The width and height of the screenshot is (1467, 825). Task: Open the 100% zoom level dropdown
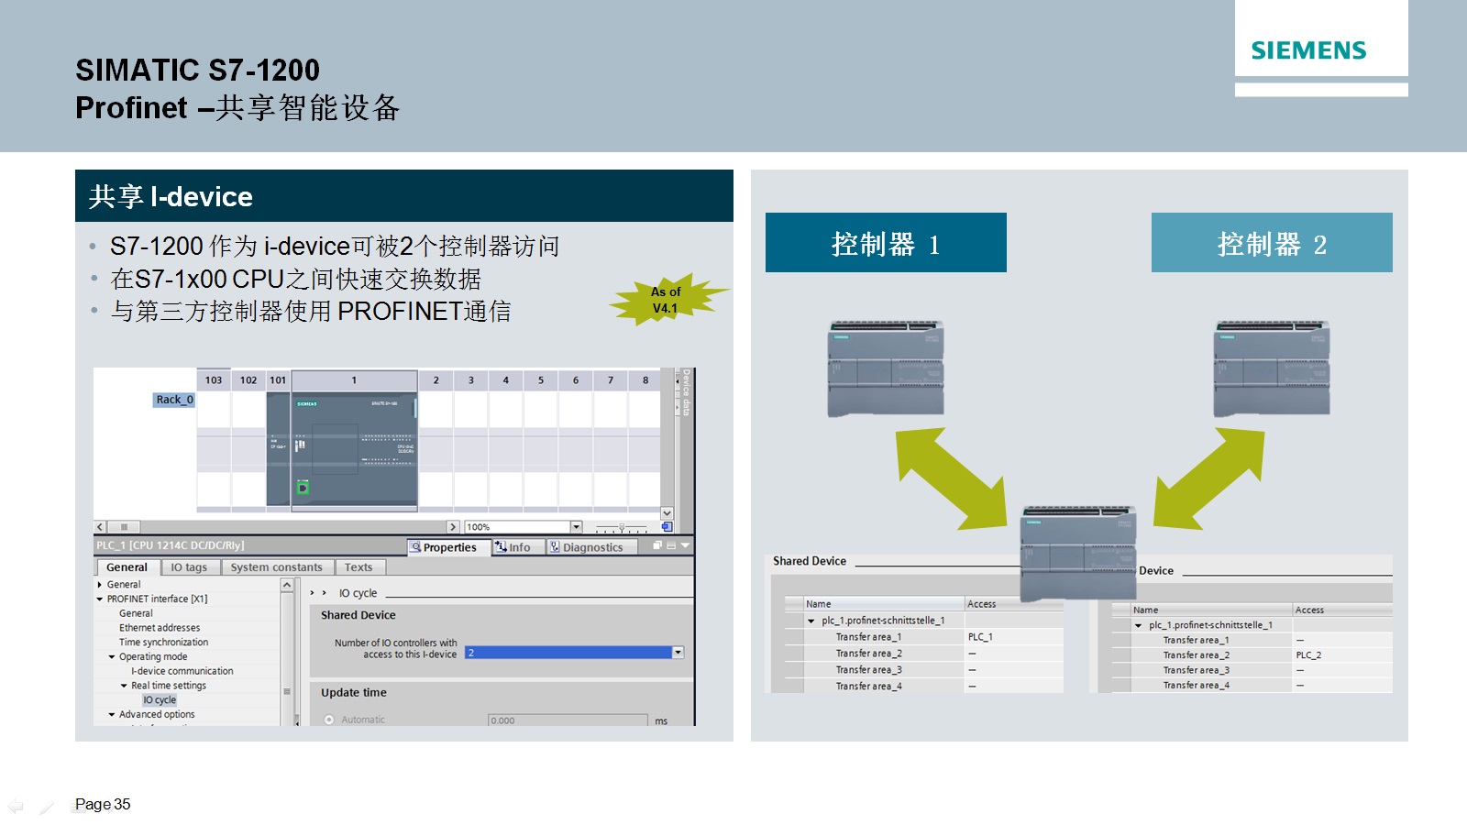click(x=577, y=527)
